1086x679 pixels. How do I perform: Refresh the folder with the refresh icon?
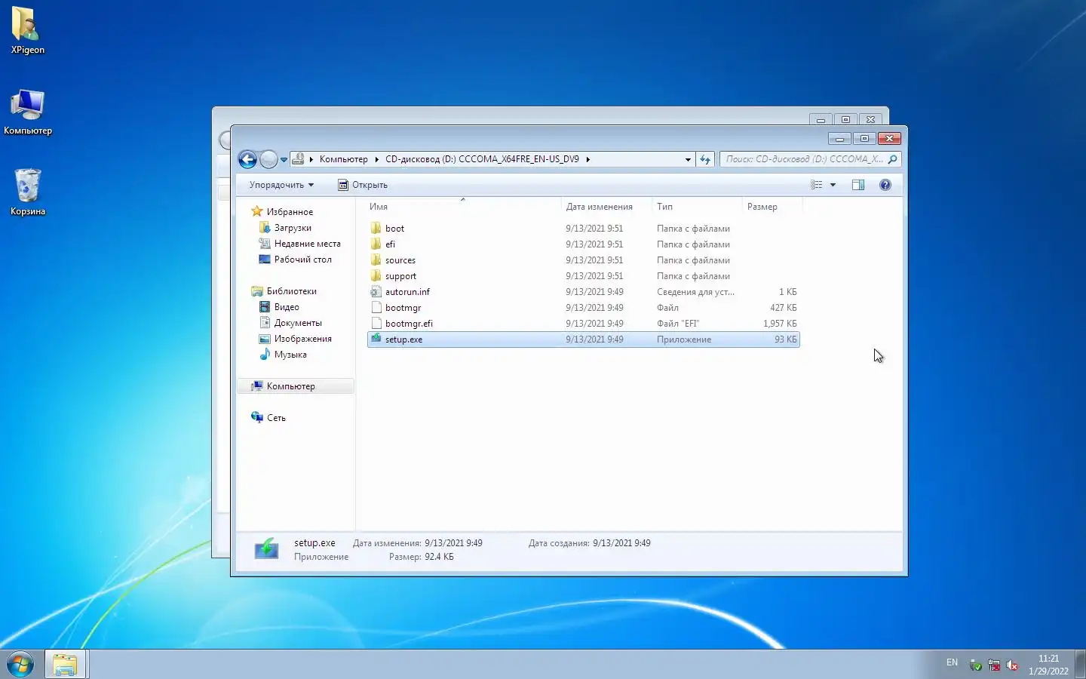click(705, 159)
